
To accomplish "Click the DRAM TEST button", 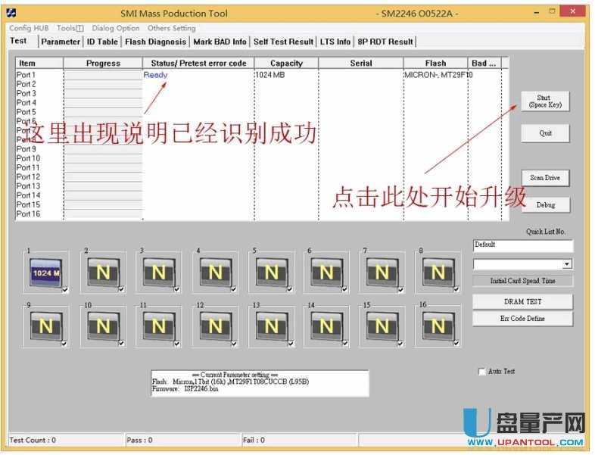I will click(522, 301).
